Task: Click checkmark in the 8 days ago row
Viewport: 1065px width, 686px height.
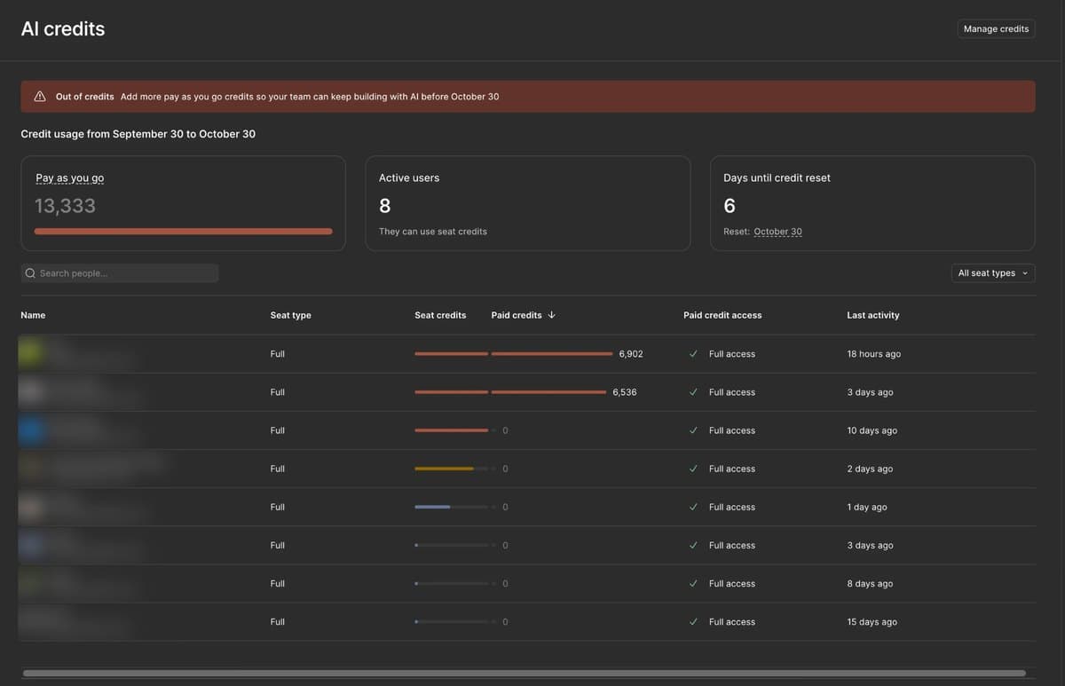Action: 693,584
